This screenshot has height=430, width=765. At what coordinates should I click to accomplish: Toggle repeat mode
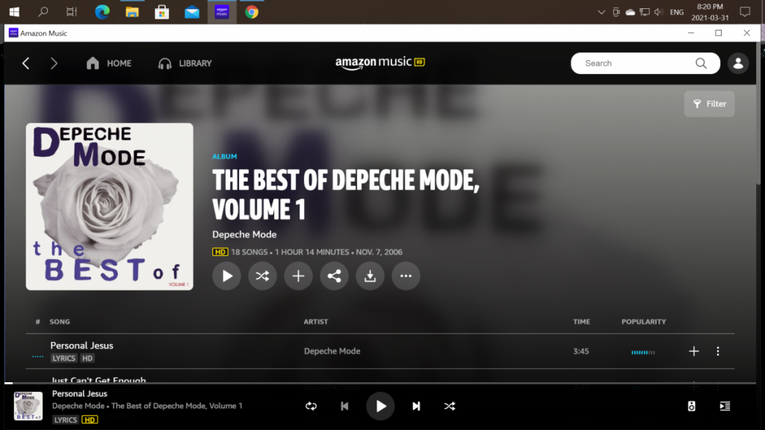[x=312, y=406]
